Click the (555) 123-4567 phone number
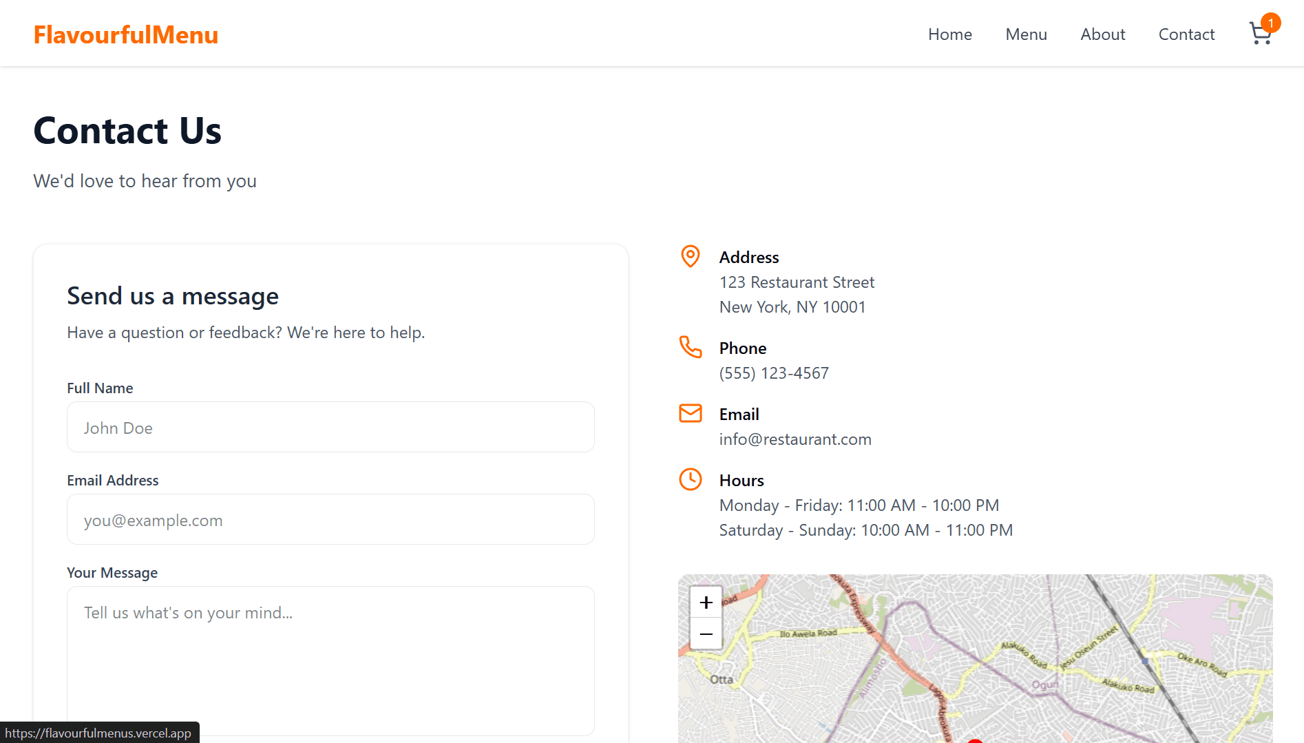The image size is (1304, 743). click(x=774, y=373)
